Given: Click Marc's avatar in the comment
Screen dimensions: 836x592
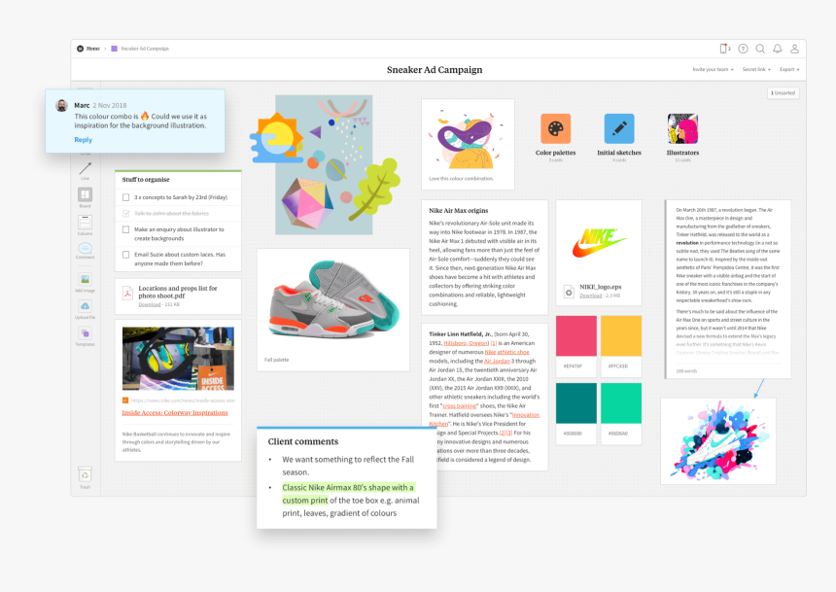Looking at the screenshot, I should 62,105.
